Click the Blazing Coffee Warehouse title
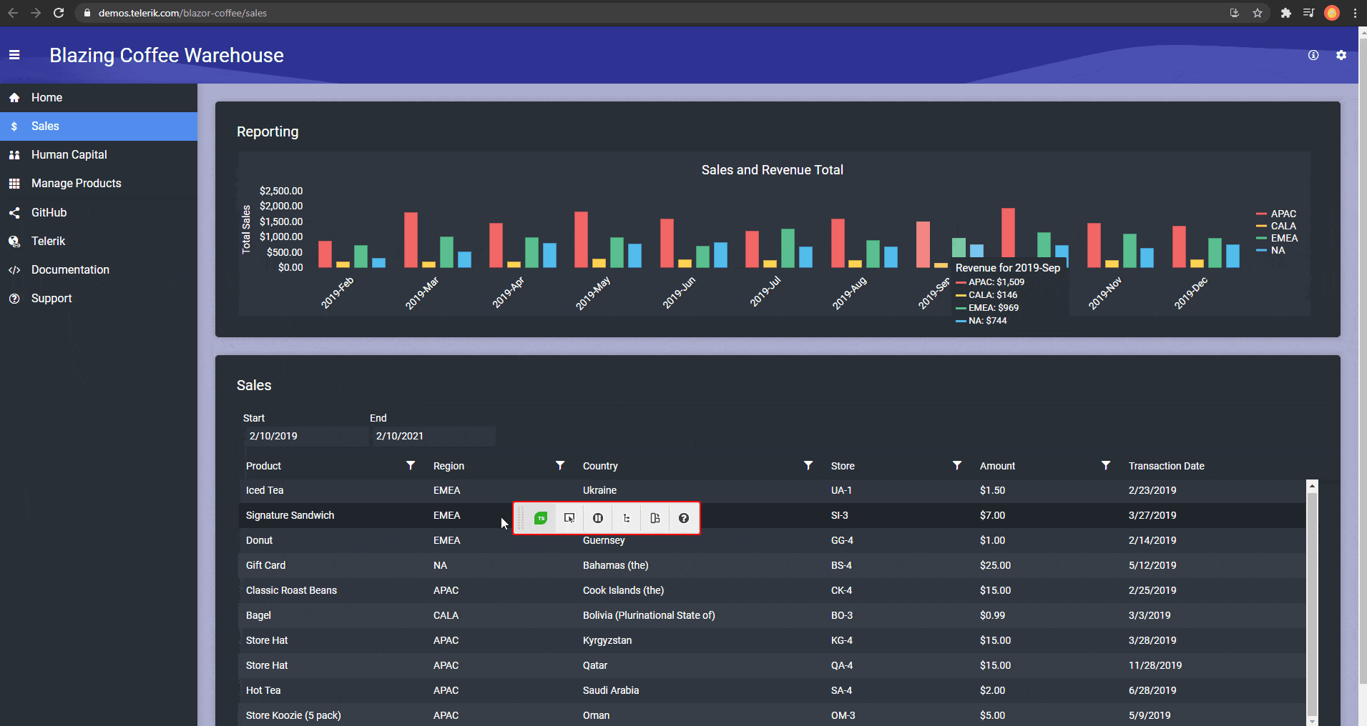The width and height of the screenshot is (1367, 726). (x=167, y=56)
